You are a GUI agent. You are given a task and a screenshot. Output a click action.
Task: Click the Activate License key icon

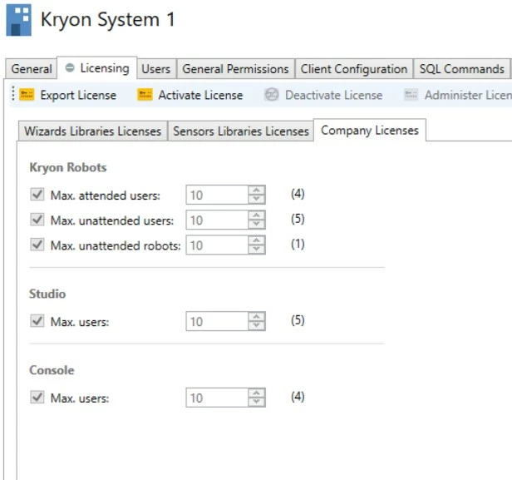click(x=145, y=95)
